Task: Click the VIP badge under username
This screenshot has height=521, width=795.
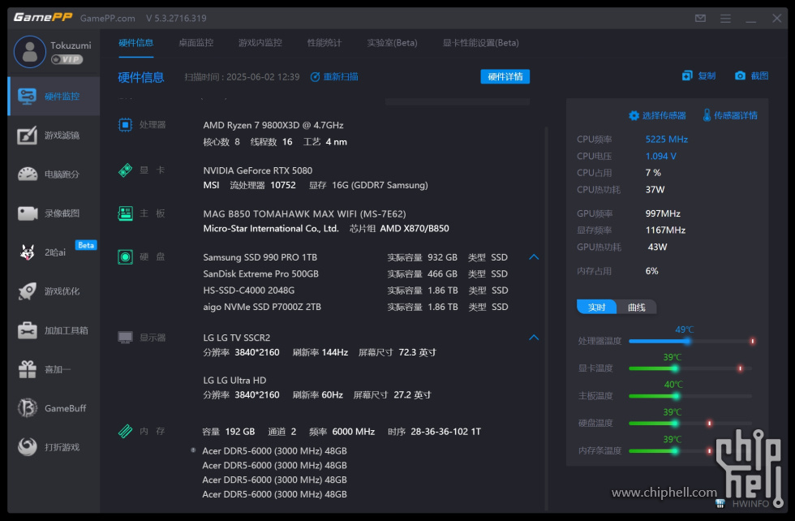Action: [x=67, y=59]
